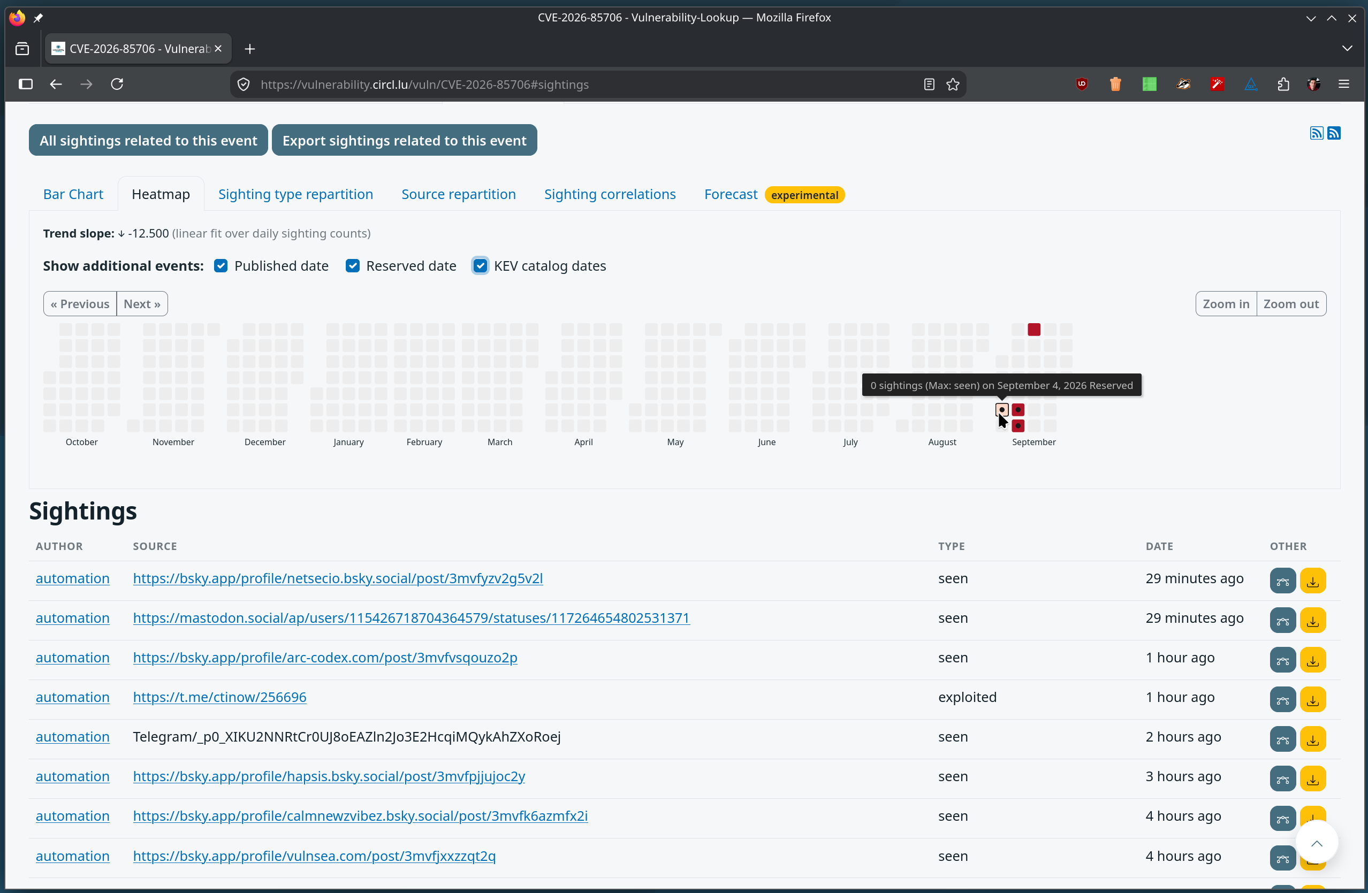The image size is (1368, 893).
Task: Open the Extensions puzzle-piece icon
Action: 1283,85
